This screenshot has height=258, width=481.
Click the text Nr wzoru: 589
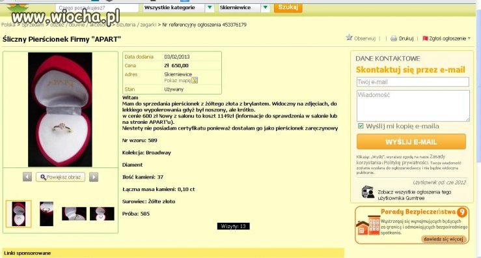pos(139,140)
